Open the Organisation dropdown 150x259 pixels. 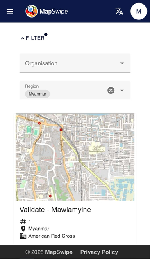pos(75,63)
